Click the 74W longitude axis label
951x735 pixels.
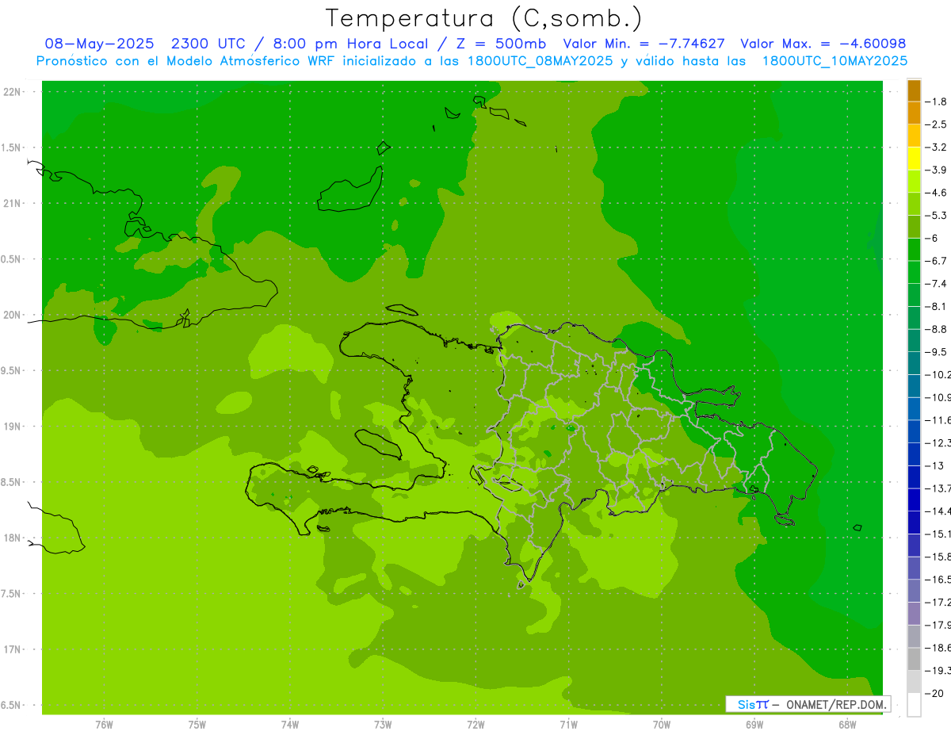click(x=290, y=725)
